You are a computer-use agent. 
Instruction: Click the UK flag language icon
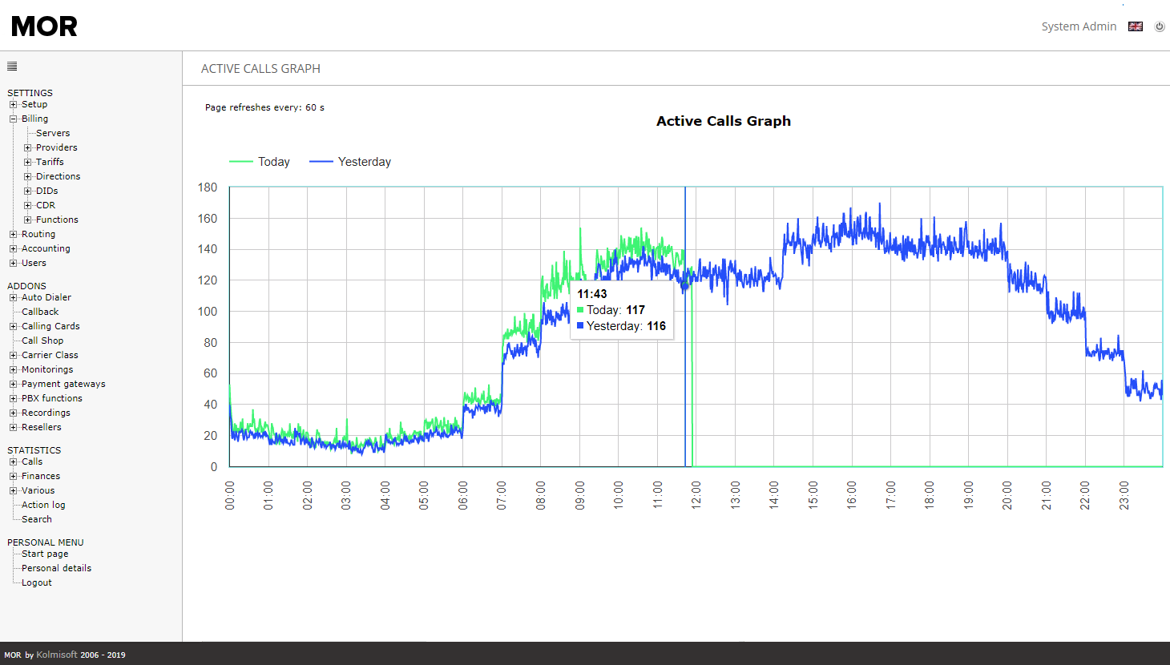(1135, 26)
